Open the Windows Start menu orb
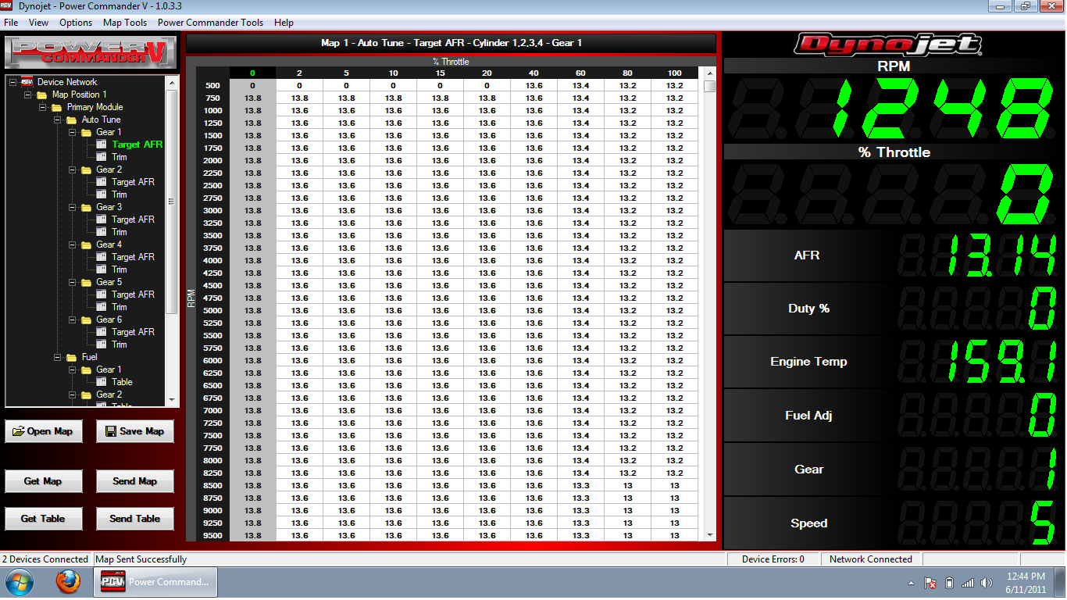 19,582
